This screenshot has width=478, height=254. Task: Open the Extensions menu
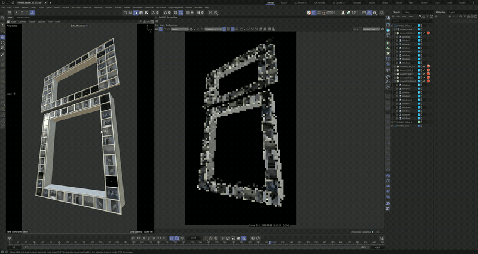pos(138,7)
